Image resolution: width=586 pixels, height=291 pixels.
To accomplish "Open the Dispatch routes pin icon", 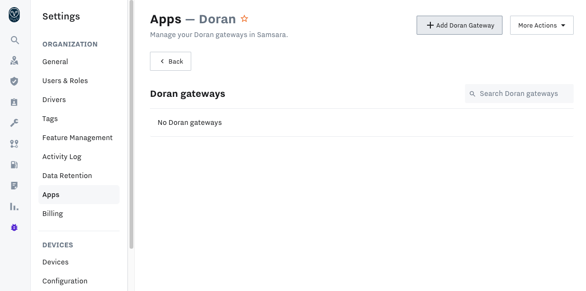I will (x=14, y=144).
